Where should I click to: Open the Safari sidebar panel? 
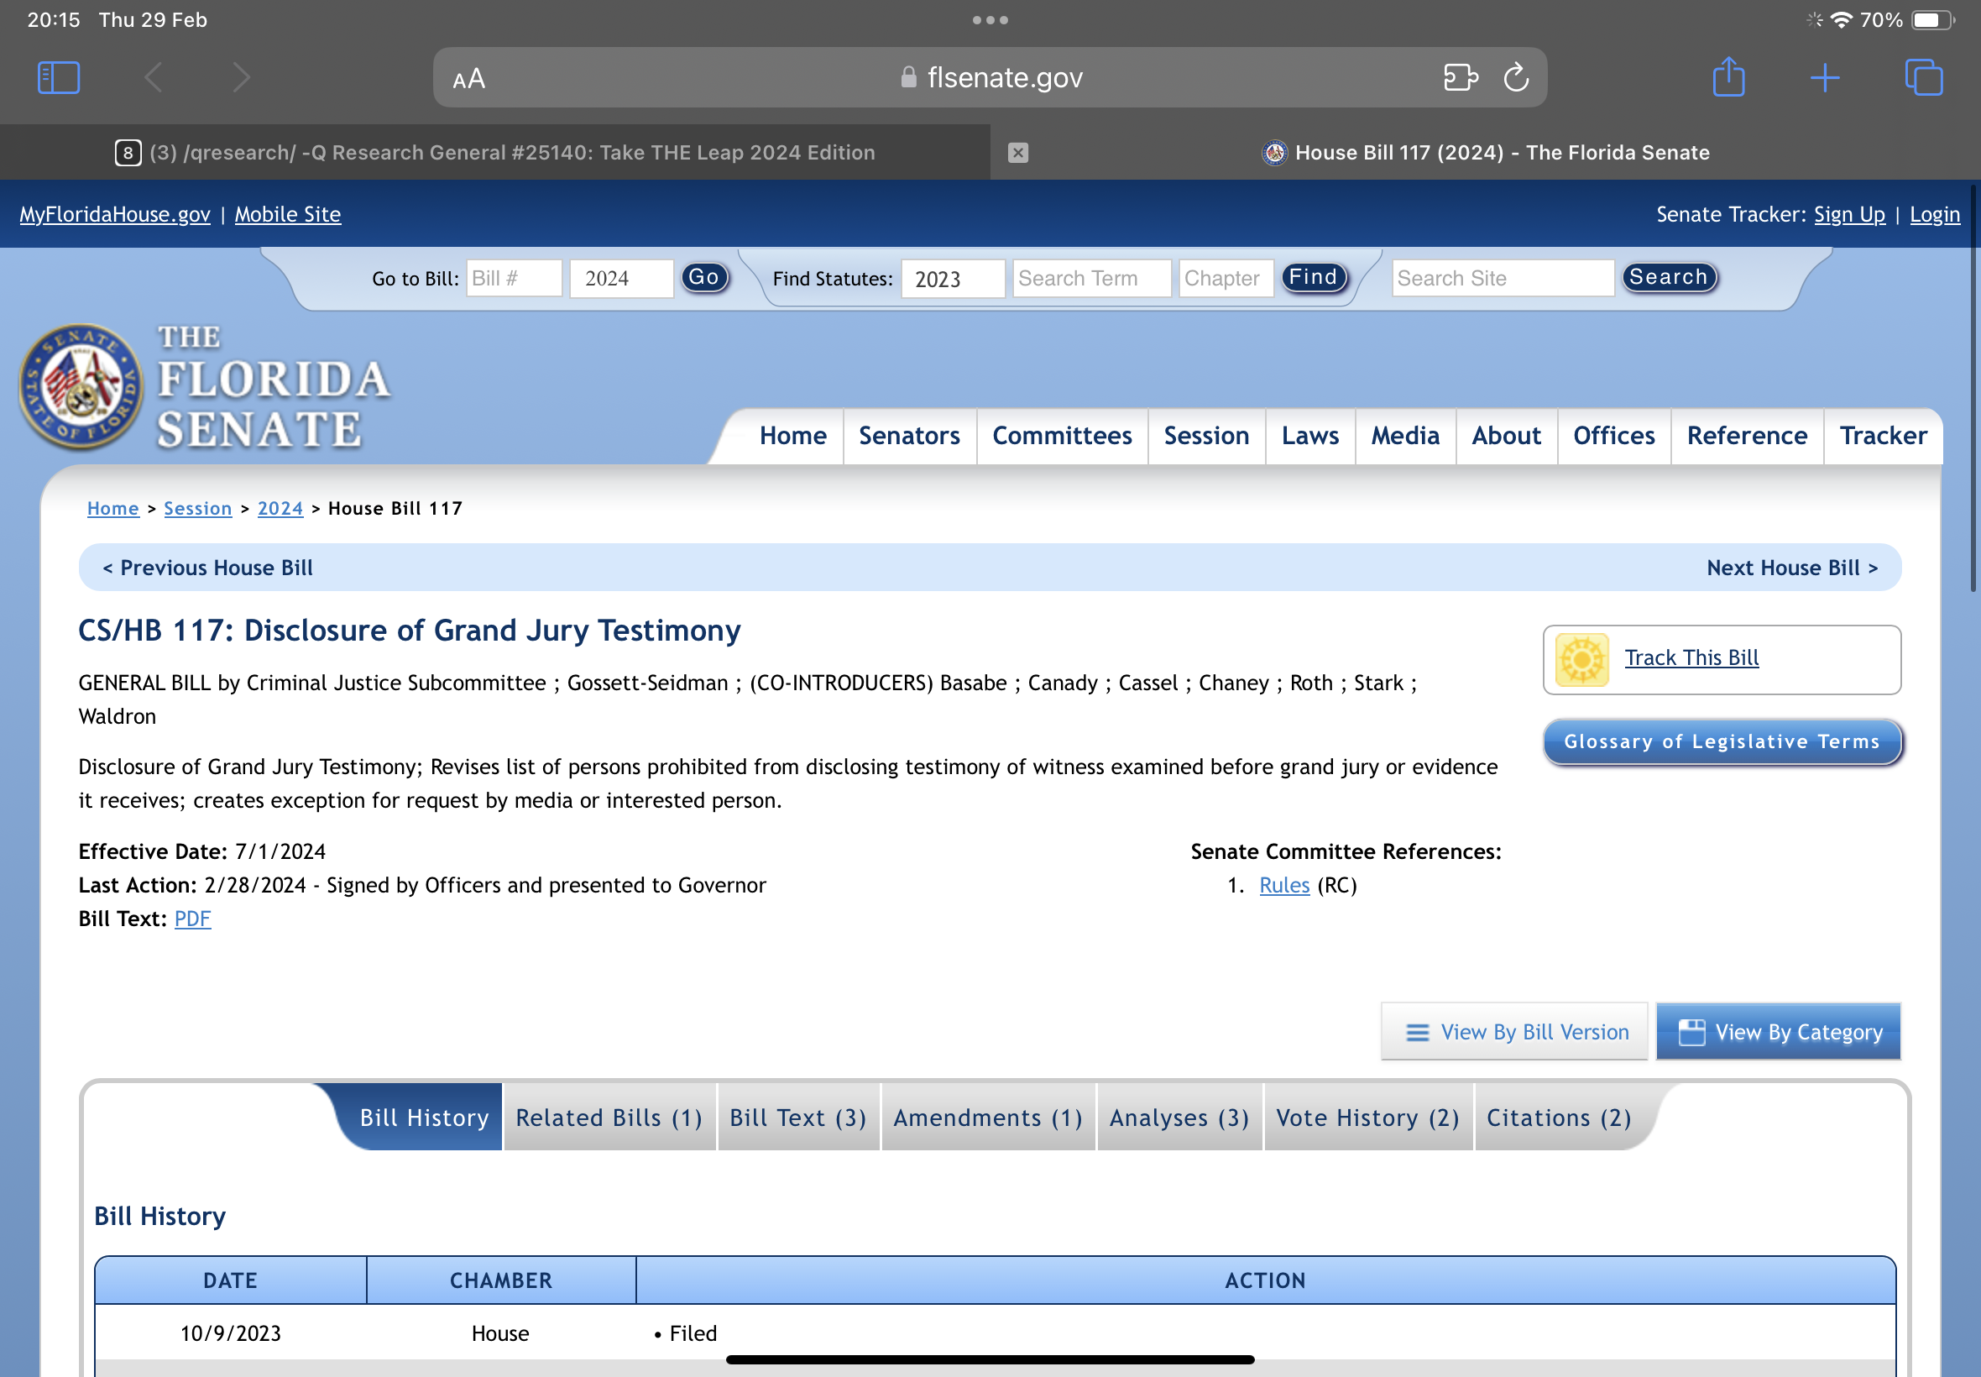[59, 77]
